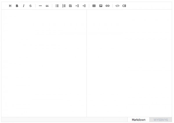Insert a horizontal line
Image resolution: width=174 pixels, height=123 pixels.
(40, 6)
